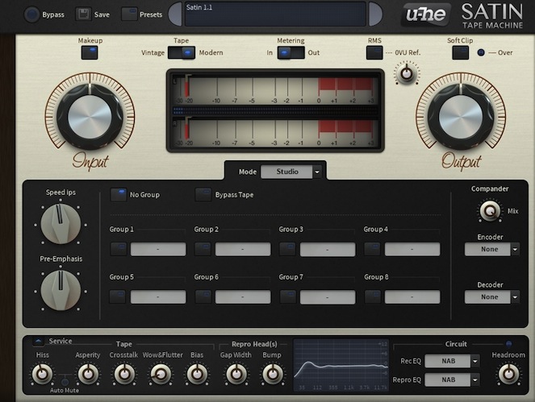This screenshot has height=402, width=535.
Task: Toggle the RMS metering button
Action: click(x=374, y=53)
